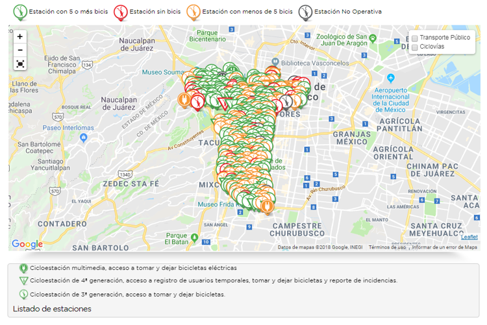Expand Listado de estaciones section
The width and height of the screenshot is (487, 325).
click(x=52, y=309)
